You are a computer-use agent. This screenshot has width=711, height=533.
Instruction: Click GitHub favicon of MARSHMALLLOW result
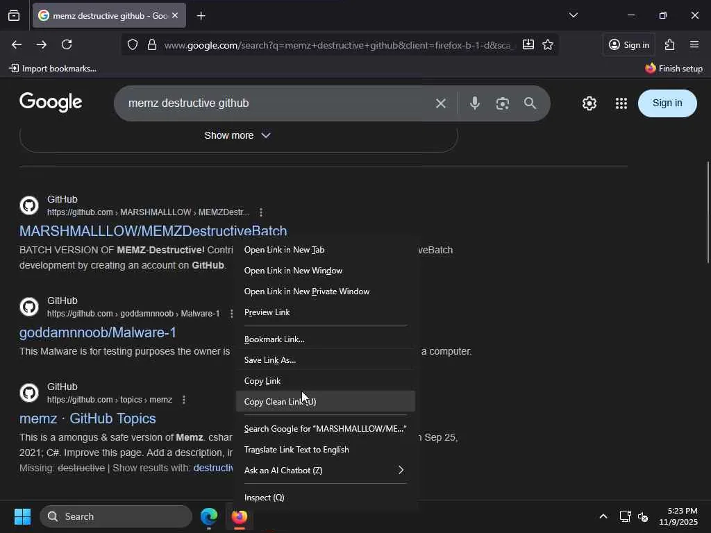29,205
